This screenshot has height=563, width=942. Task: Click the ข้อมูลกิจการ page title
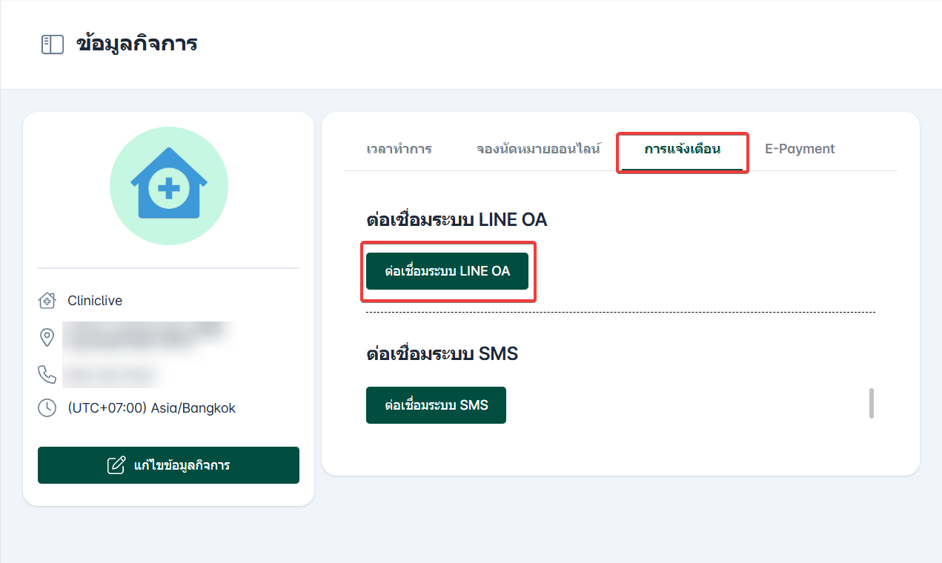point(136,44)
